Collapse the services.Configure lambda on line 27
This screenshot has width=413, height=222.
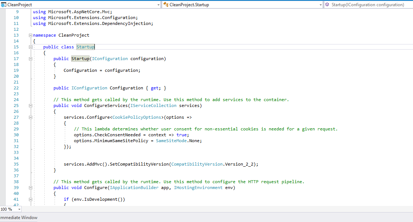click(x=30, y=117)
